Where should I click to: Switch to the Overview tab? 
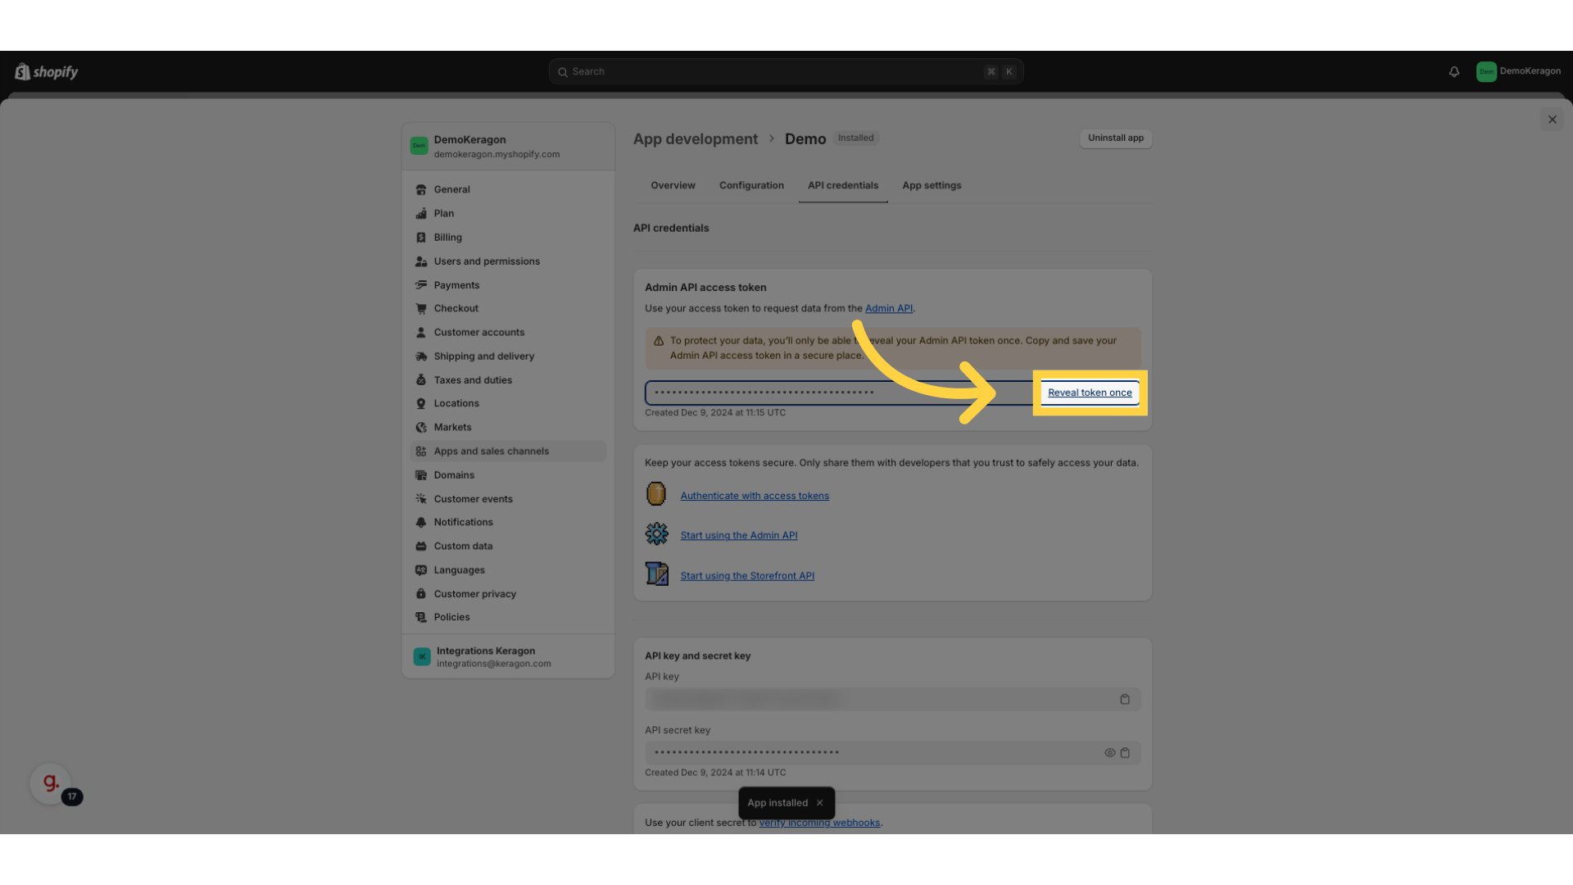(x=673, y=186)
